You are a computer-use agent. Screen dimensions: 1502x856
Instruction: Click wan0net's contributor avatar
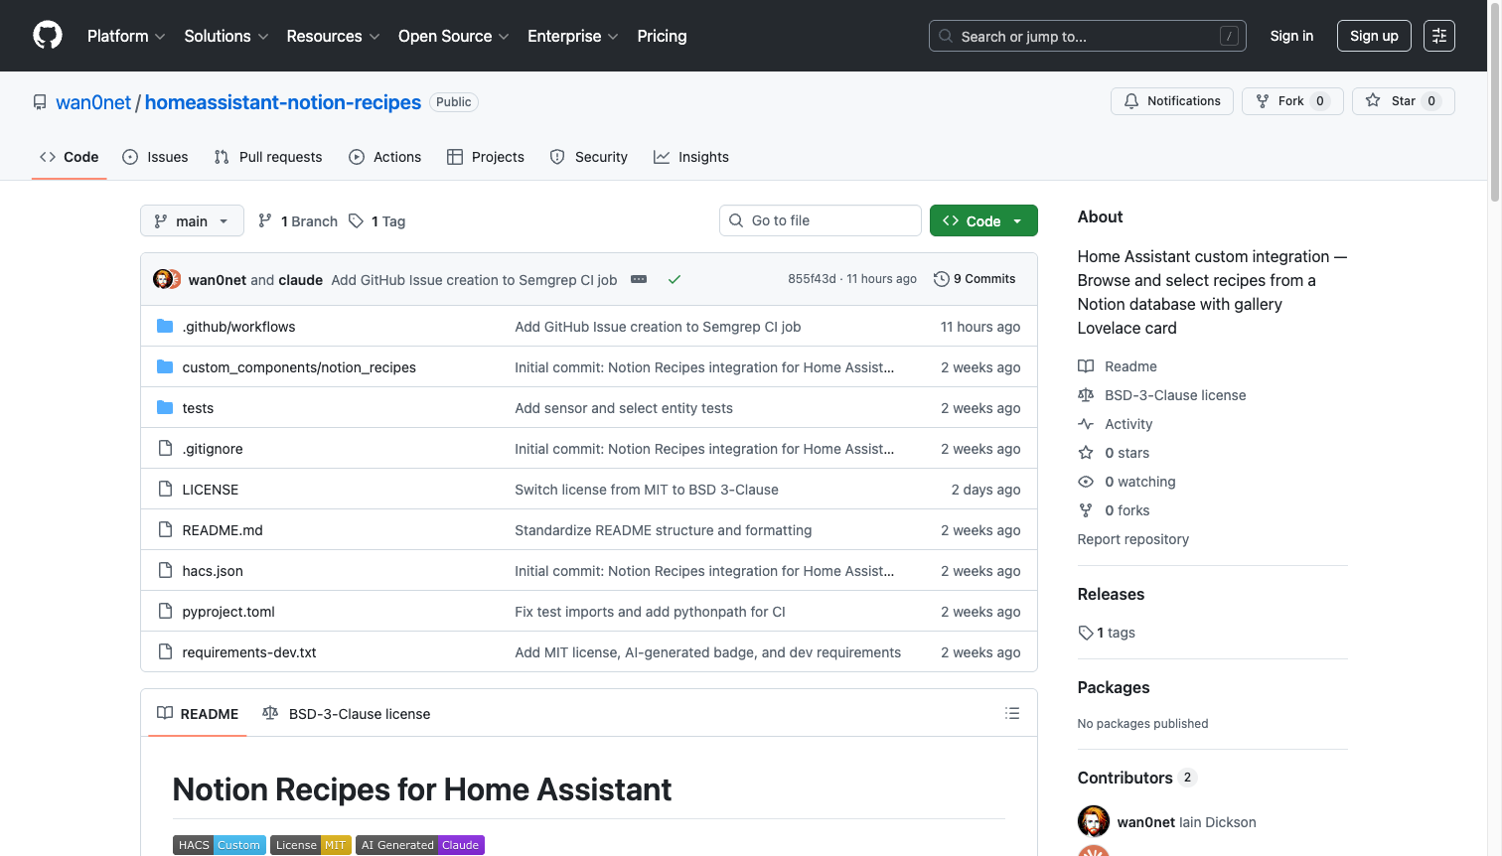1093,821
